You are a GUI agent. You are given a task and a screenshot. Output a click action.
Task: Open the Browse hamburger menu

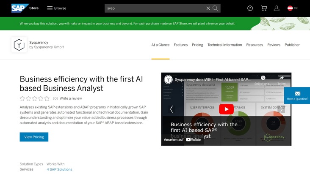coord(57,8)
